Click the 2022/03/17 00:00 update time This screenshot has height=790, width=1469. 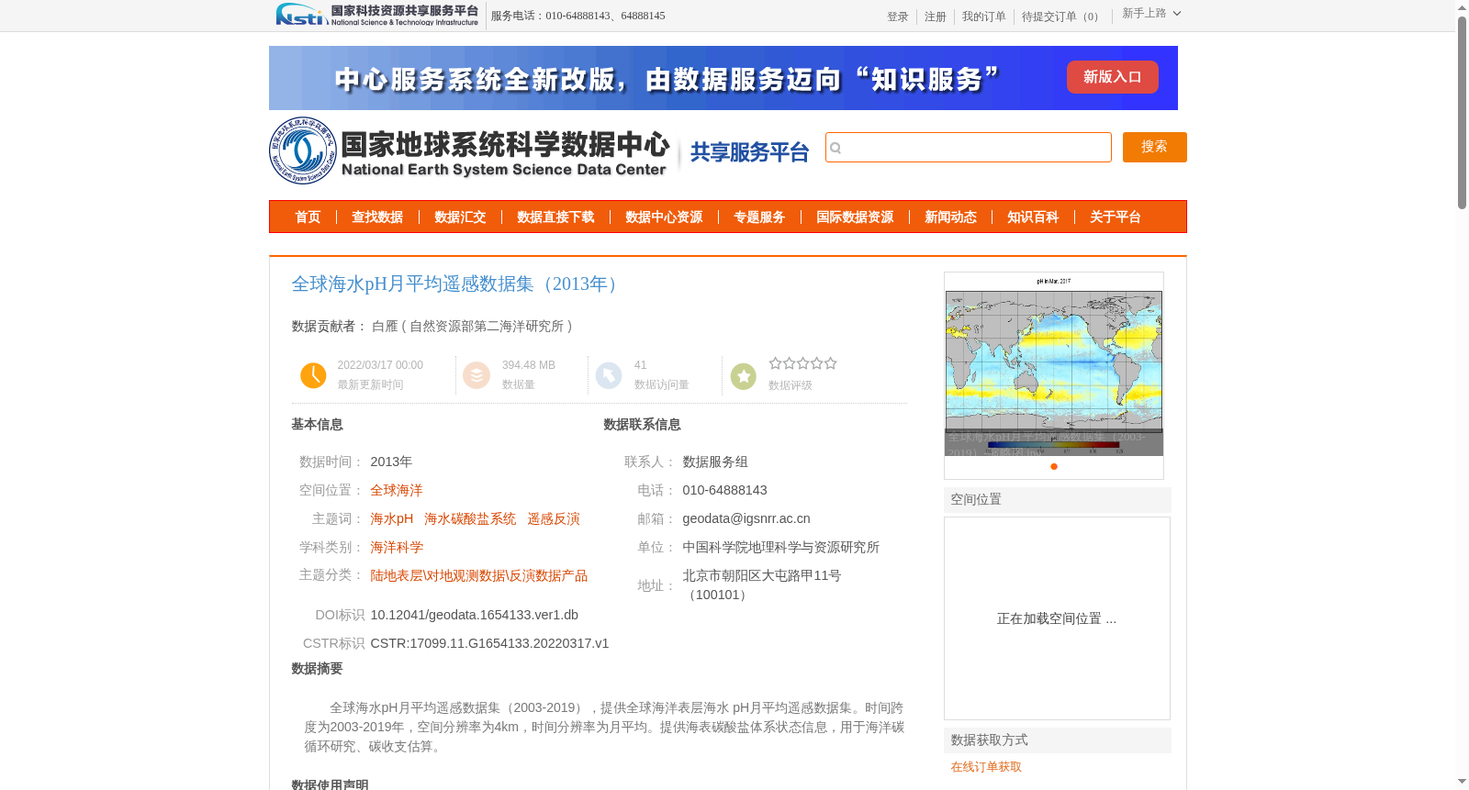(380, 365)
